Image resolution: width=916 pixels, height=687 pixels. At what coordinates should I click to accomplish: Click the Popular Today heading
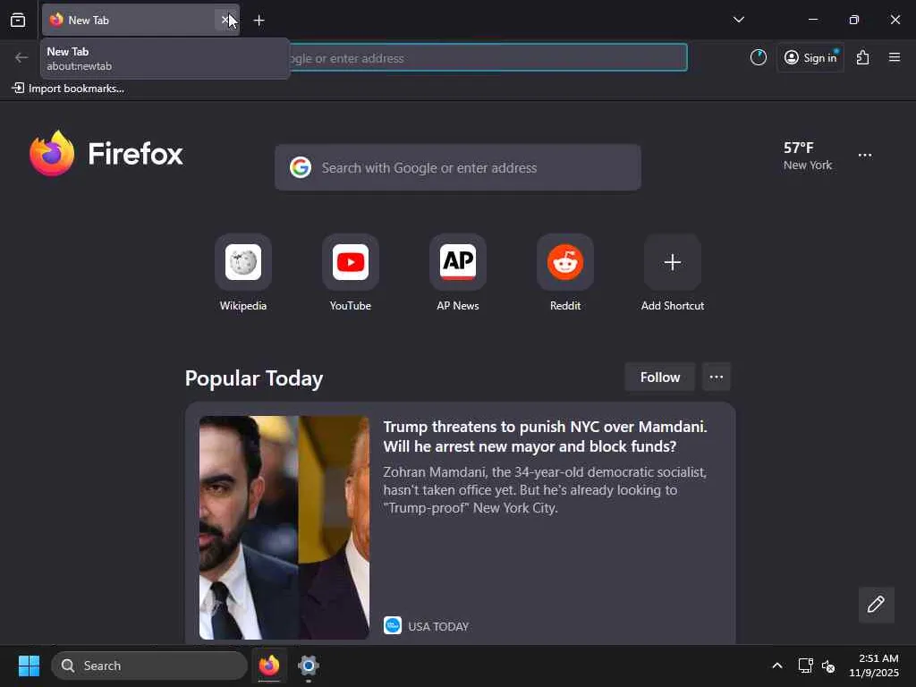click(253, 378)
